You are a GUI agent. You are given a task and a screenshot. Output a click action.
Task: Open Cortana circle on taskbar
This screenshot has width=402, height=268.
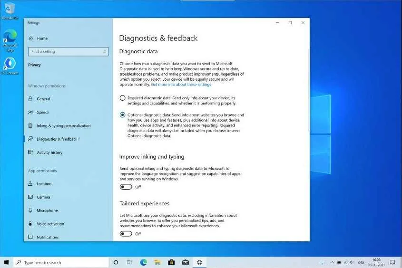[x=116, y=262]
